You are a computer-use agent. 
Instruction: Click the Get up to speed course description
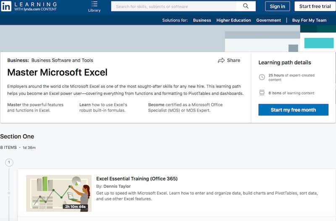(207, 196)
